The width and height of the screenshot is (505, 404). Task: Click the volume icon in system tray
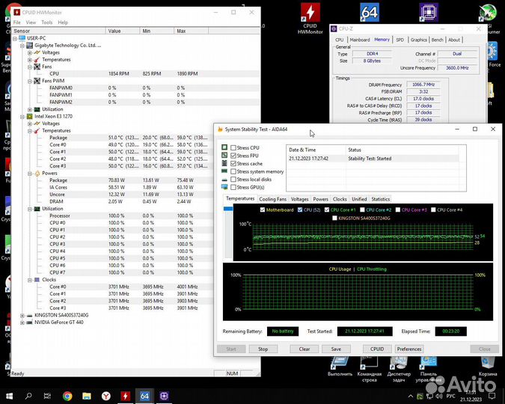point(439,396)
